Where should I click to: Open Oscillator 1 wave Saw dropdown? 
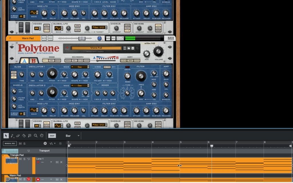[80, 67]
